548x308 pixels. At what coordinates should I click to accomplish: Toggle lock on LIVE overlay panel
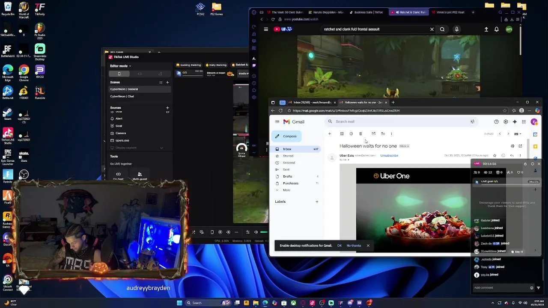point(525,164)
